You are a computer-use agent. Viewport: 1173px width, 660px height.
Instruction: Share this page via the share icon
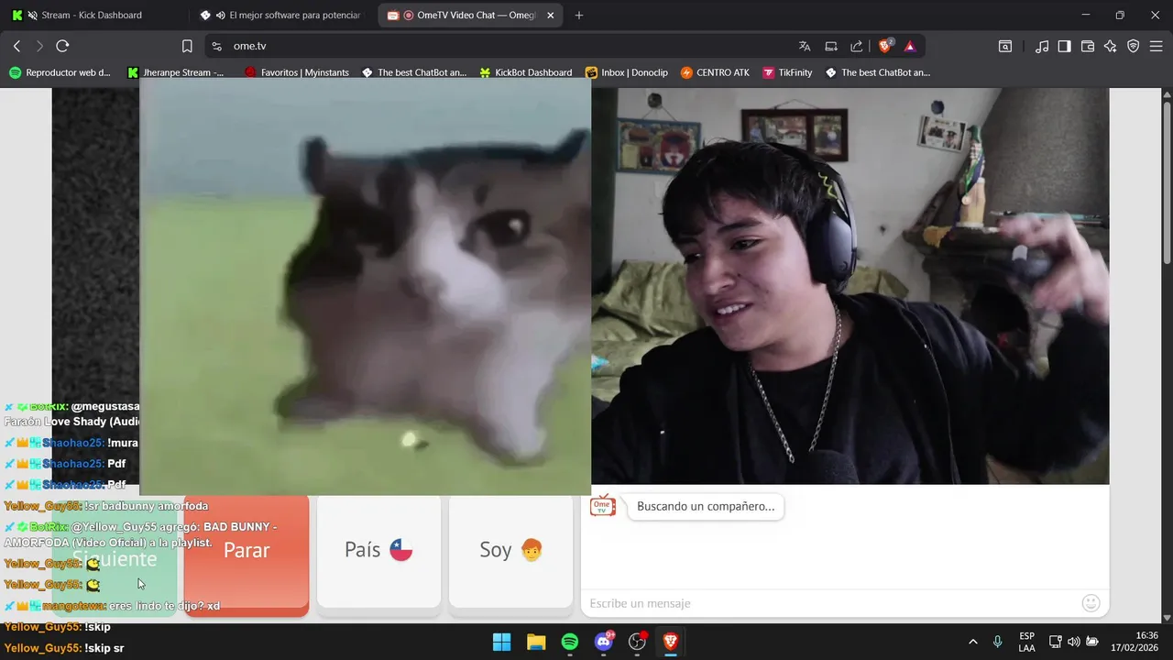pyautogui.click(x=857, y=46)
